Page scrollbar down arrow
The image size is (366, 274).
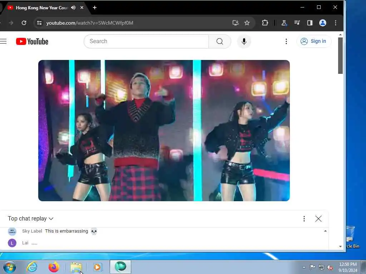click(340, 246)
